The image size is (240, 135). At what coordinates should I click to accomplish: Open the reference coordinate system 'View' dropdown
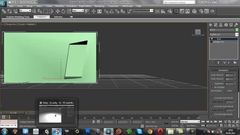pyautogui.click(x=78, y=10)
